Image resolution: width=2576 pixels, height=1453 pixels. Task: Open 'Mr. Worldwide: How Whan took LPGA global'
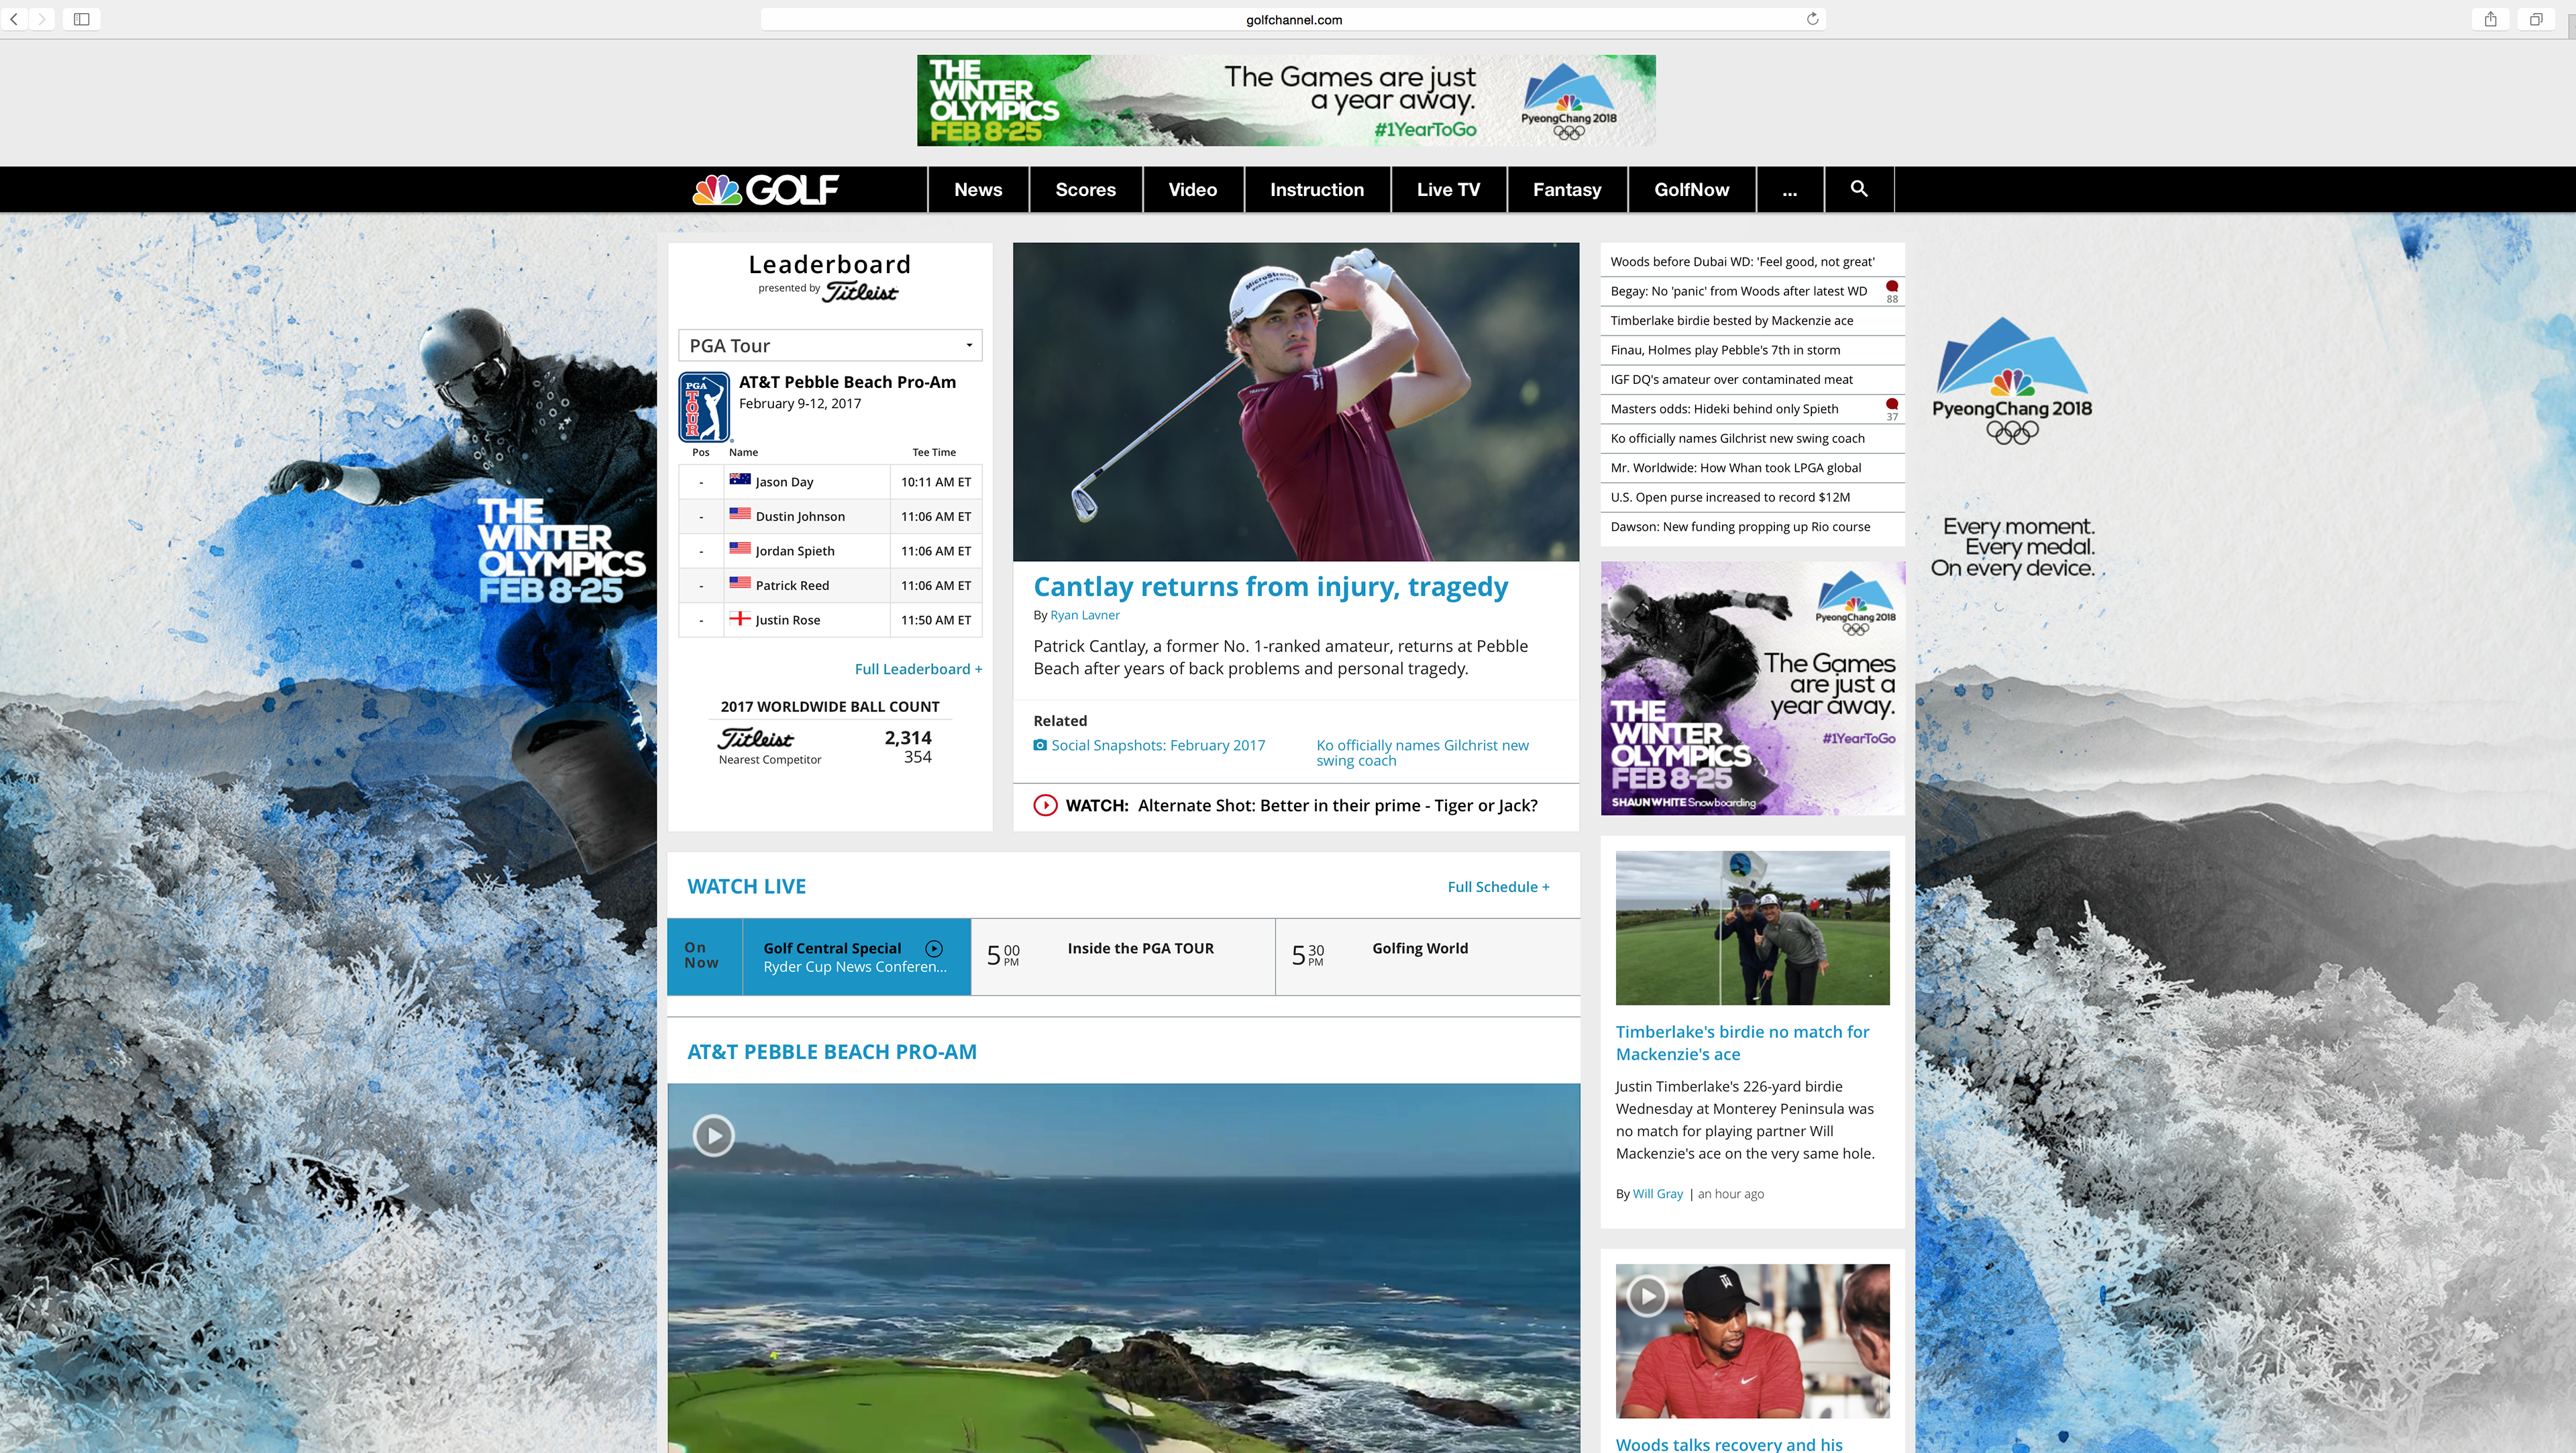(1735, 468)
